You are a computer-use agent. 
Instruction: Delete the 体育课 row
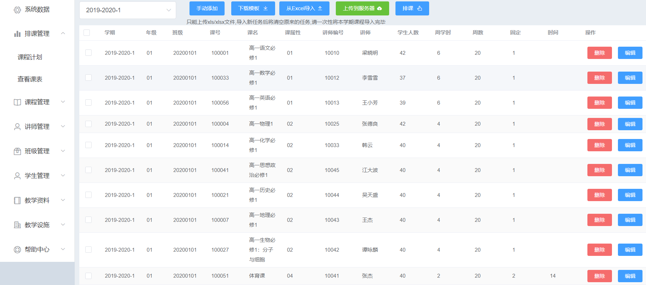[600, 276]
